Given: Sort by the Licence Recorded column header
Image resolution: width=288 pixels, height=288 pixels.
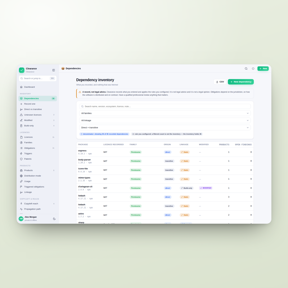Looking at the screenshot, I should pos(113,145).
